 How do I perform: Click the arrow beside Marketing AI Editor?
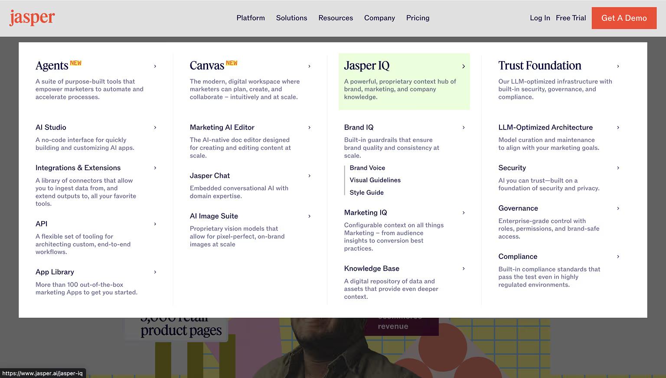tap(309, 127)
